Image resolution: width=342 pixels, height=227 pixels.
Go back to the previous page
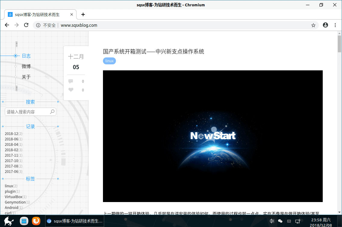point(7,25)
